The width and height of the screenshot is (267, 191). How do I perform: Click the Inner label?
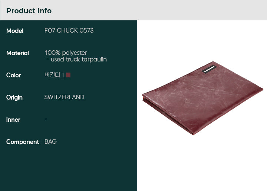coord(13,120)
